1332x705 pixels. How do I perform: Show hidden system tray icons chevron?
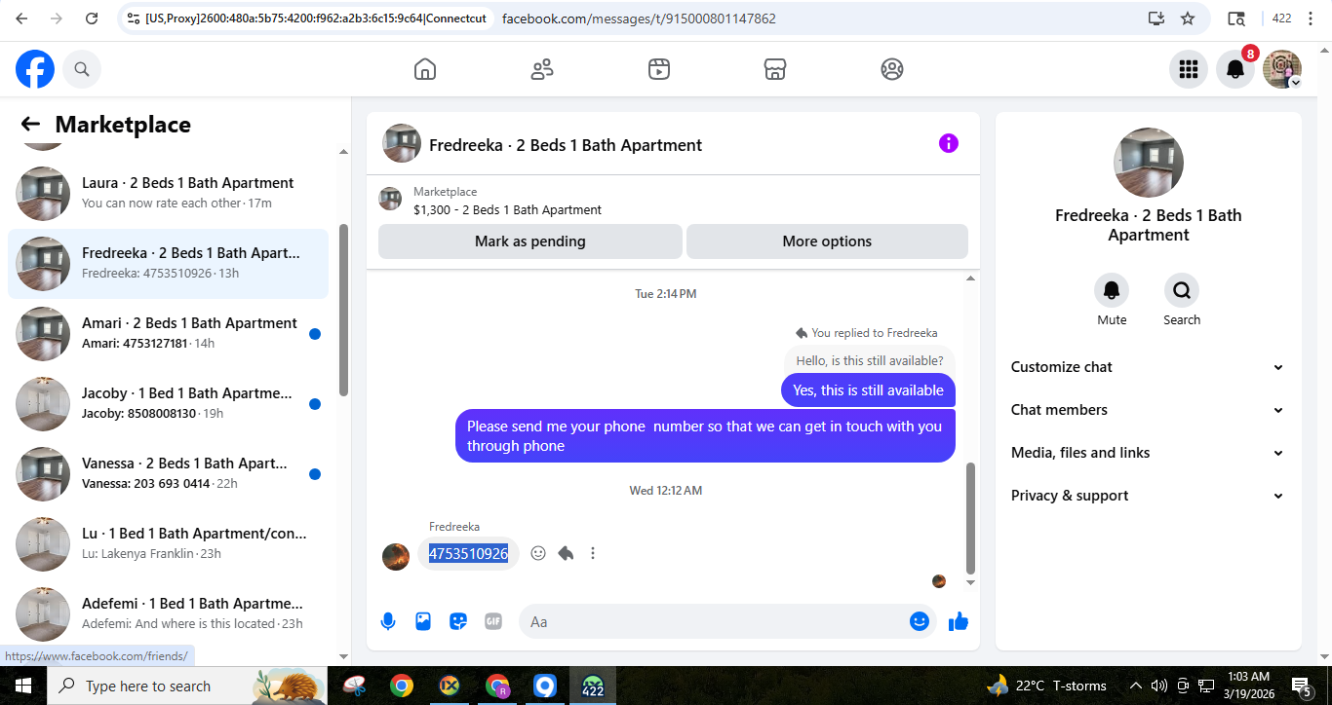(x=1135, y=686)
